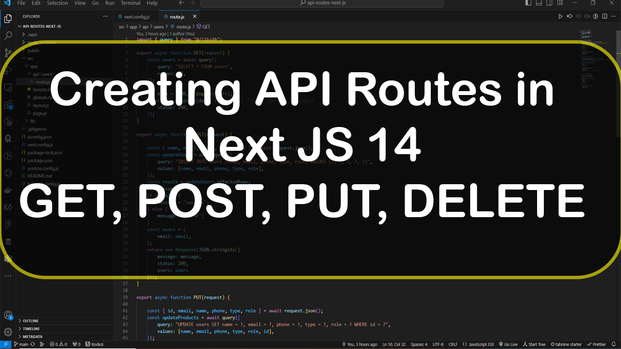Open the Selection menu
Image resolution: width=621 pixels, height=349 pixels.
(58, 3)
